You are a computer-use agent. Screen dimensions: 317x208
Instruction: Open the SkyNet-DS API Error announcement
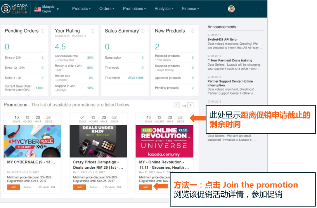point(222,40)
